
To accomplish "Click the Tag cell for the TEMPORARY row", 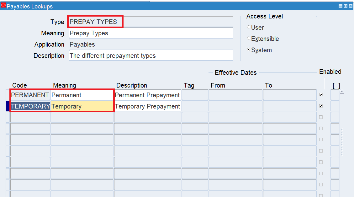I will (195, 106).
